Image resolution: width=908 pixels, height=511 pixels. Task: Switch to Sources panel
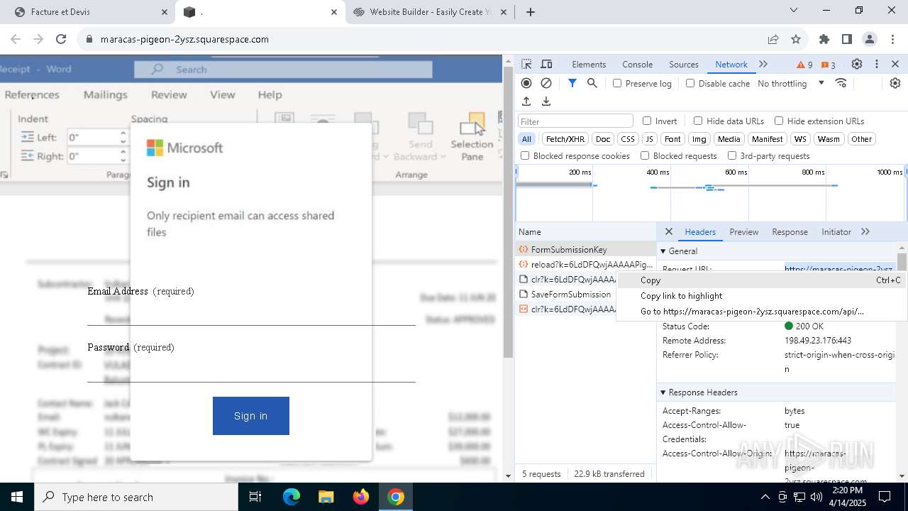[x=684, y=64]
